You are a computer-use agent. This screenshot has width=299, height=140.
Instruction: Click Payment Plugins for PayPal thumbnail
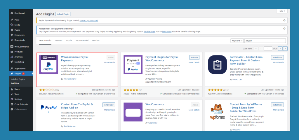[133, 64]
